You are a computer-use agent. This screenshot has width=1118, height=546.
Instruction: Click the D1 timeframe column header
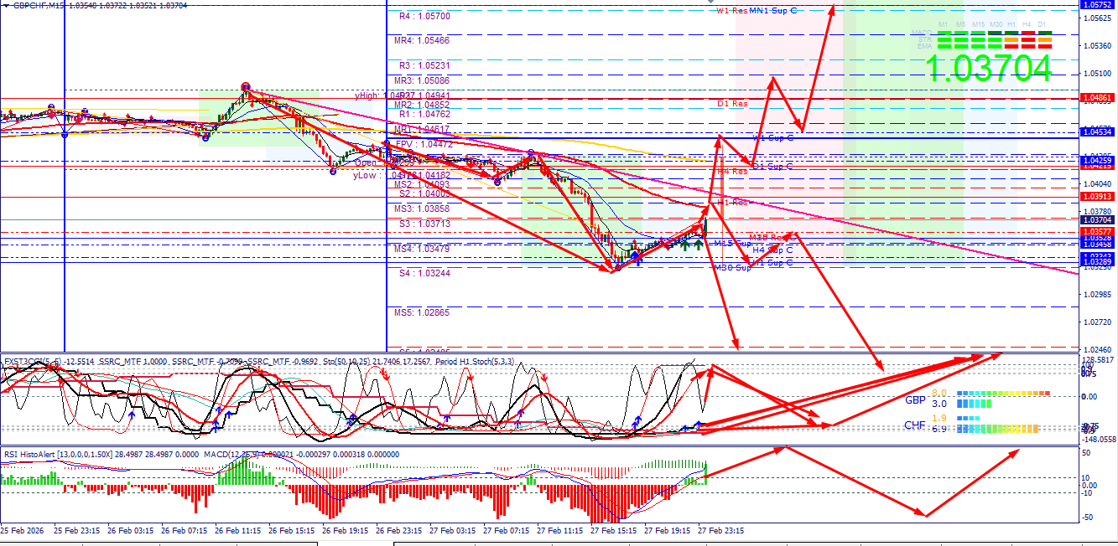[x=1042, y=24]
